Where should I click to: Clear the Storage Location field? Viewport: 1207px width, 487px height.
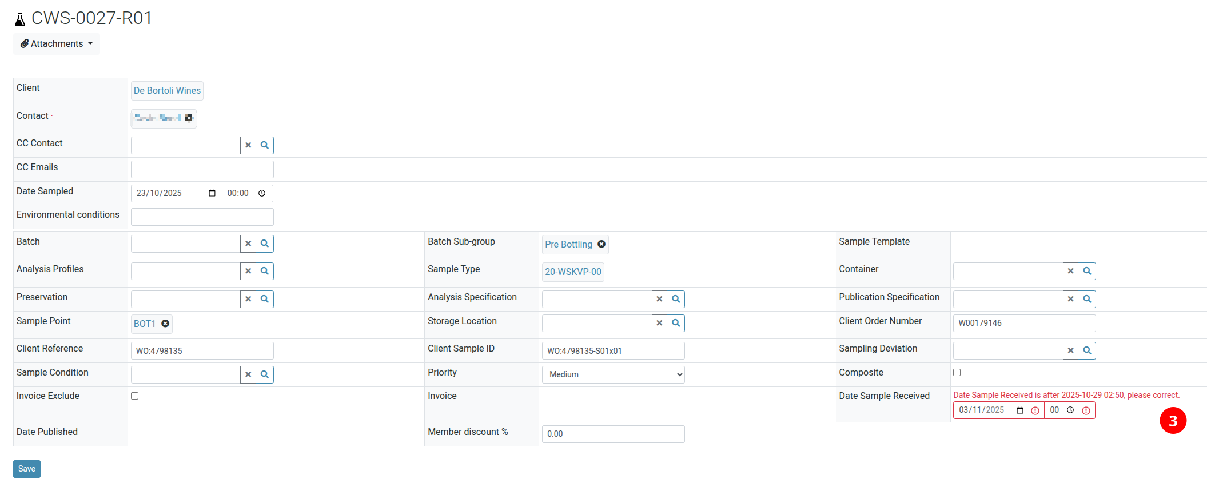pos(659,323)
